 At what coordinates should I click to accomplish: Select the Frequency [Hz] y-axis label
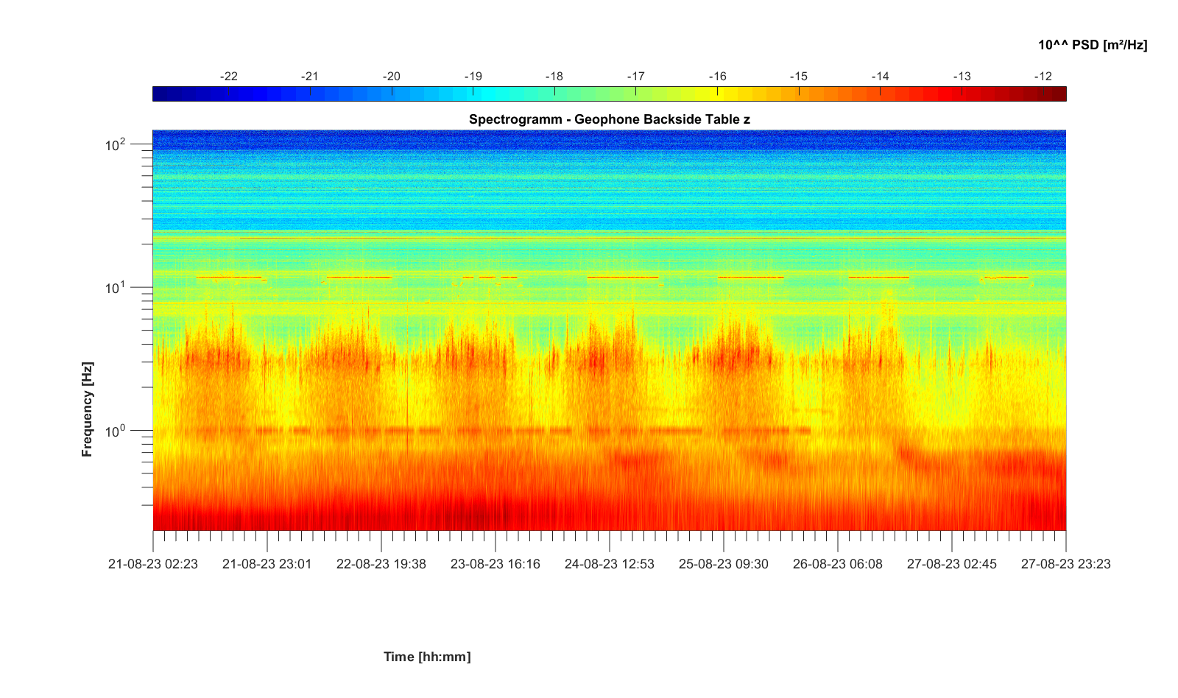coord(88,409)
